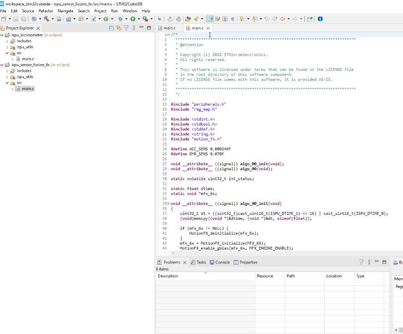Collapse src folder under ispu_sensor_fusion_6x

click(7, 83)
